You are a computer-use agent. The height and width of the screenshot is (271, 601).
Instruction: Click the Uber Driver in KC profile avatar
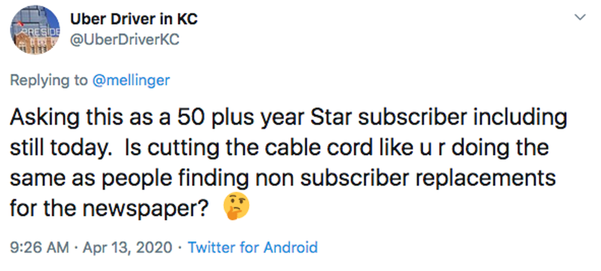pos(35,29)
